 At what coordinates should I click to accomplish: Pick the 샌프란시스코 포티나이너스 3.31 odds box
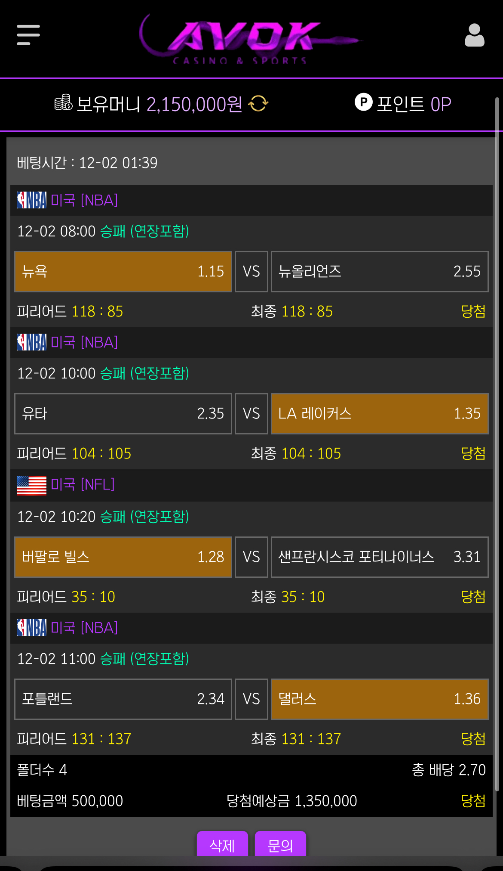[380, 557]
